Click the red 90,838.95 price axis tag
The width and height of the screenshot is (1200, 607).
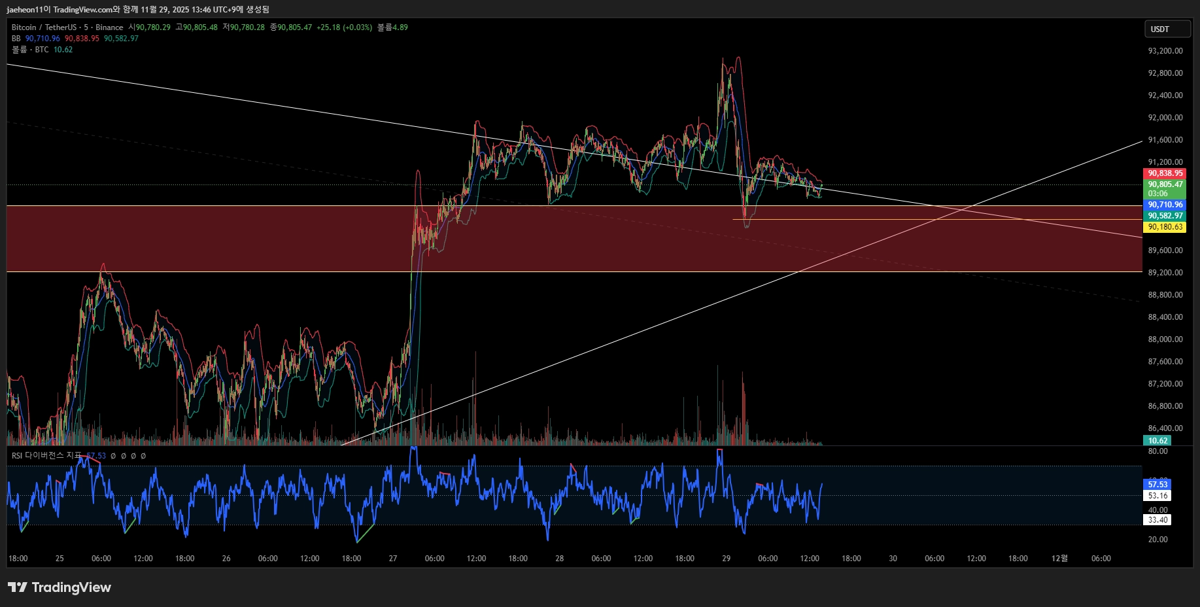1165,173
